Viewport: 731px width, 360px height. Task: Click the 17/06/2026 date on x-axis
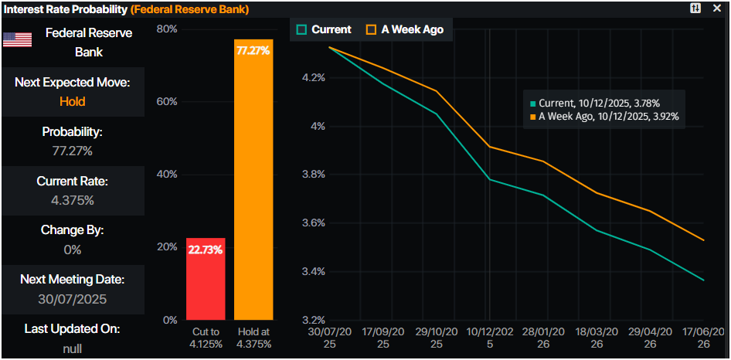pos(702,338)
